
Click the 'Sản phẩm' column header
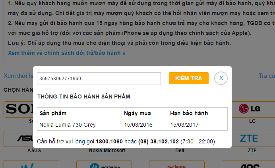pyautogui.click(x=79, y=113)
